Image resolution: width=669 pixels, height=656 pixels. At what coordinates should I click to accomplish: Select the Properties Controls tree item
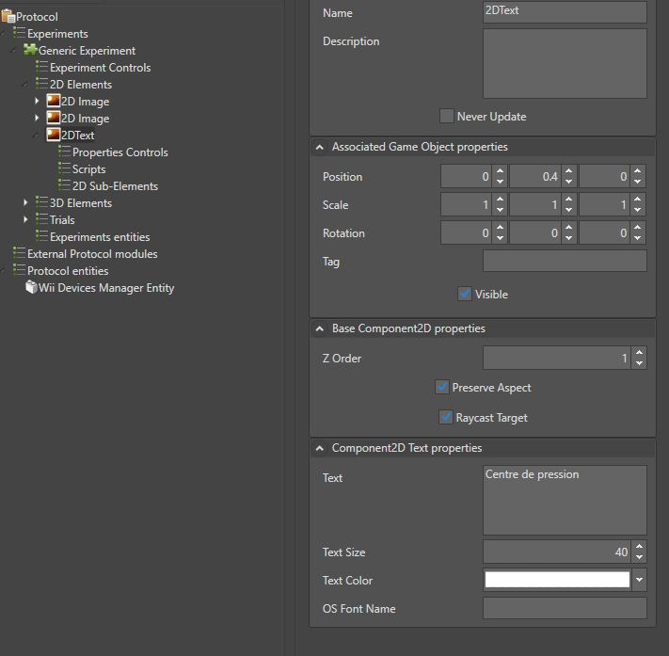[120, 152]
